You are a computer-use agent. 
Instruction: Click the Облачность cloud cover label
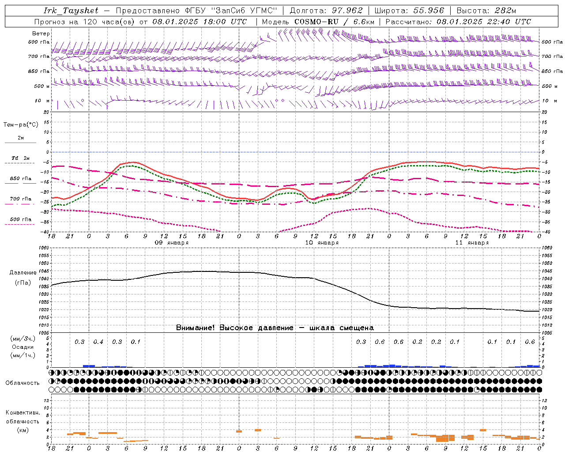coord(23,383)
